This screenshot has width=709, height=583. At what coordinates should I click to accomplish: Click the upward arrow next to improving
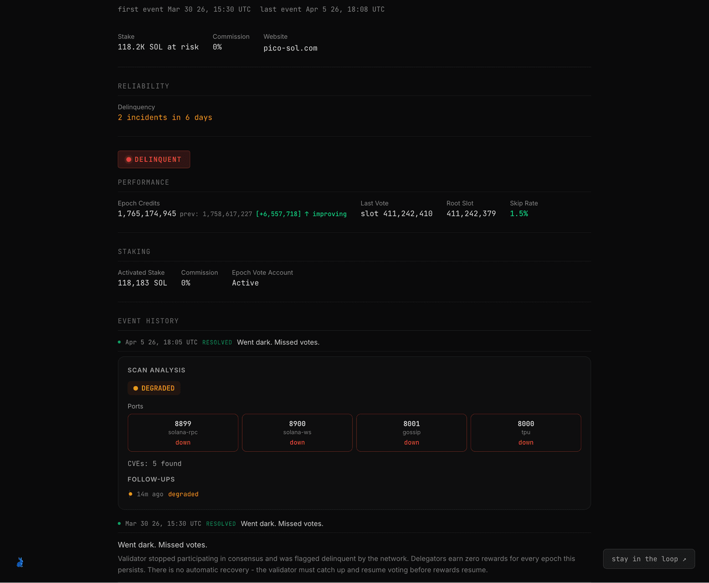pyautogui.click(x=307, y=214)
